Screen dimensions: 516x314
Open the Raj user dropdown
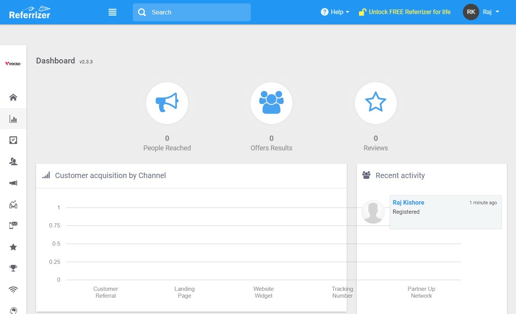point(491,12)
